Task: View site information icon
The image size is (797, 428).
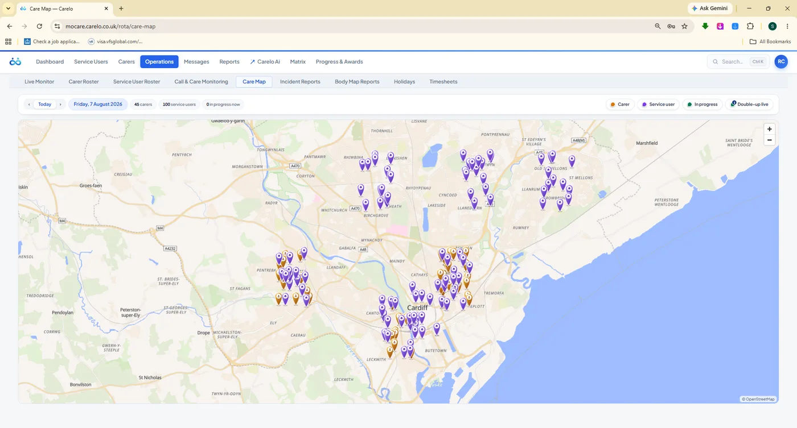Action: tap(56, 26)
